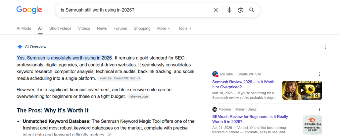Image resolution: width=339 pixels, height=136 pixels.
Task: Start voice search with the microphone icon
Action: click(229, 10)
